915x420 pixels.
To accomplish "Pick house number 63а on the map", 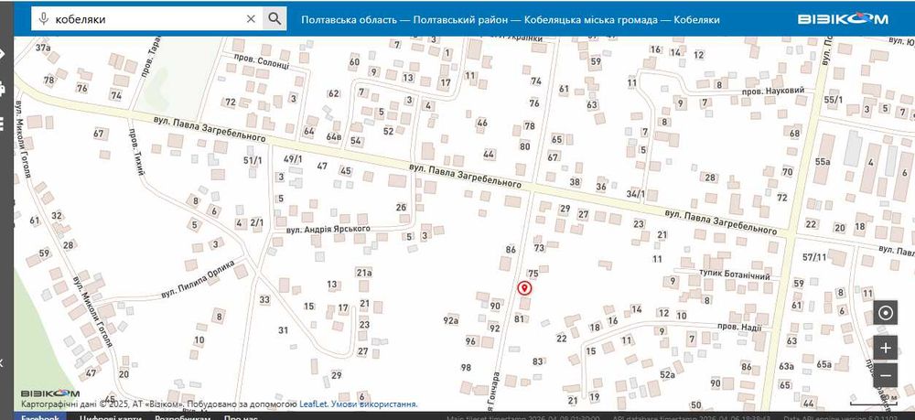I will point(786,366).
